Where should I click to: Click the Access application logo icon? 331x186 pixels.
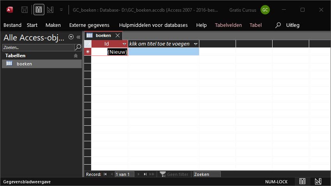[x=9, y=10]
